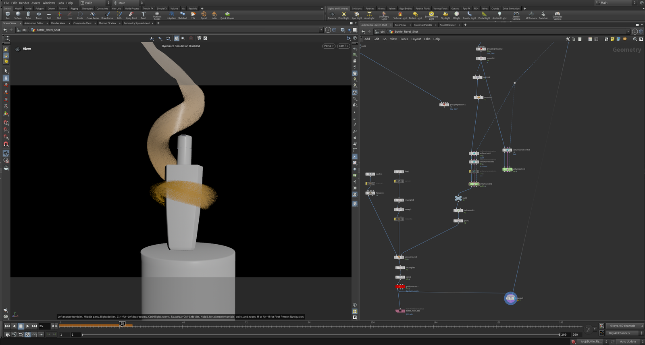This screenshot has width=645, height=345.
Task: Create an Environment Light
Action: pyautogui.click(x=431, y=15)
